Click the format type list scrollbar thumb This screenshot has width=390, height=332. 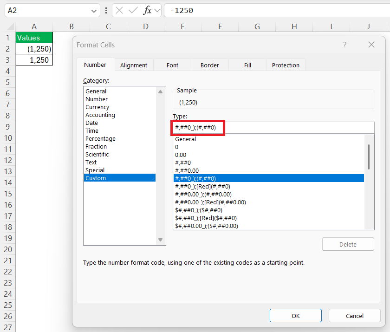(x=369, y=157)
